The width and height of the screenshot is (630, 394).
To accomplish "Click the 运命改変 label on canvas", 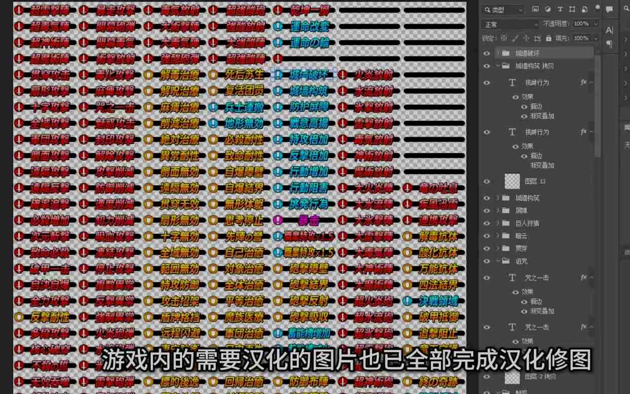I will pyautogui.click(x=309, y=26).
